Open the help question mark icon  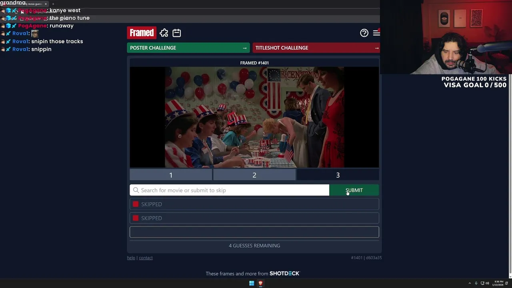pos(364,33)
